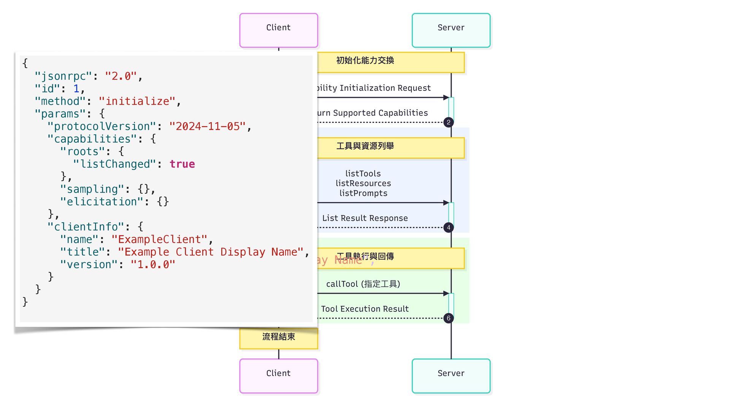Screen dimensions: 730x411
Task: Click the "version" key in clientInfo
Action: pos(89,264)
